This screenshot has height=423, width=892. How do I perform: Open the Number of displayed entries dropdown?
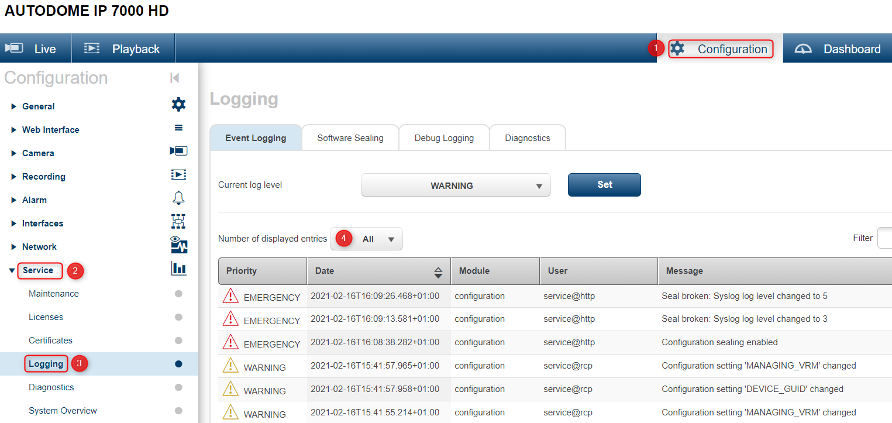click(367, 239)
